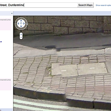Image resolution: width=111 pixels, height=111 pixels.
Task: Pan Street View up with top arrow
Action: (21, 21)
